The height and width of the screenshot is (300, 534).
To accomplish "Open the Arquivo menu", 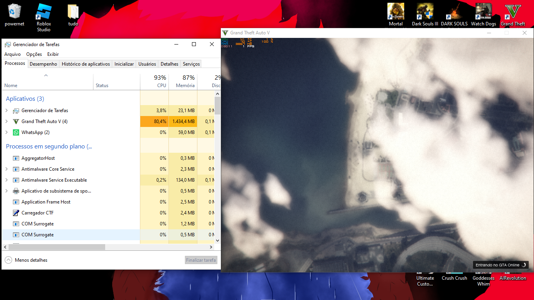I will coord(13,54).
